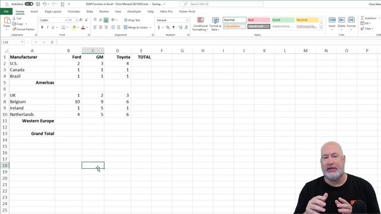Click the yellow Fill Color bucket
381x214 pixels.
[x=74, y=27]
